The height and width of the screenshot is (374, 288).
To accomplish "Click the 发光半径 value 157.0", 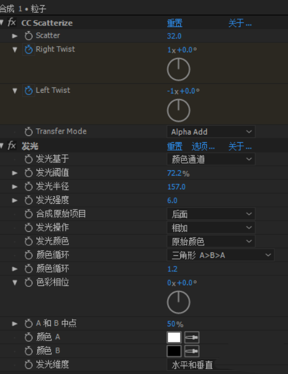I will [x=177, y=187].
